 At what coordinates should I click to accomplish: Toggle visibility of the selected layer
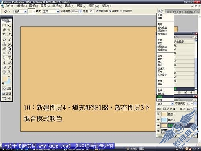[x=158, y=126]
